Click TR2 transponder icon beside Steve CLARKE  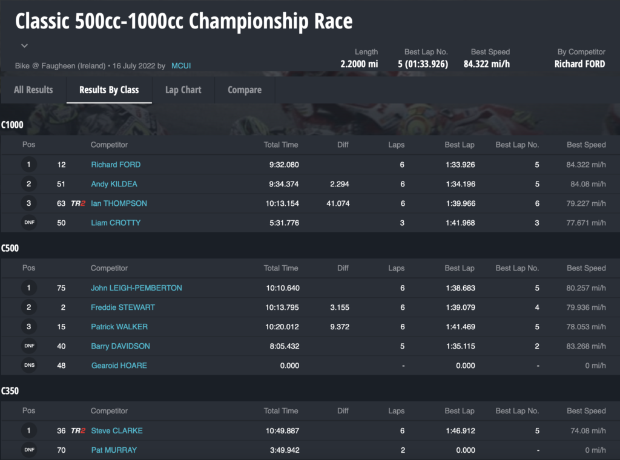[78, 430]
